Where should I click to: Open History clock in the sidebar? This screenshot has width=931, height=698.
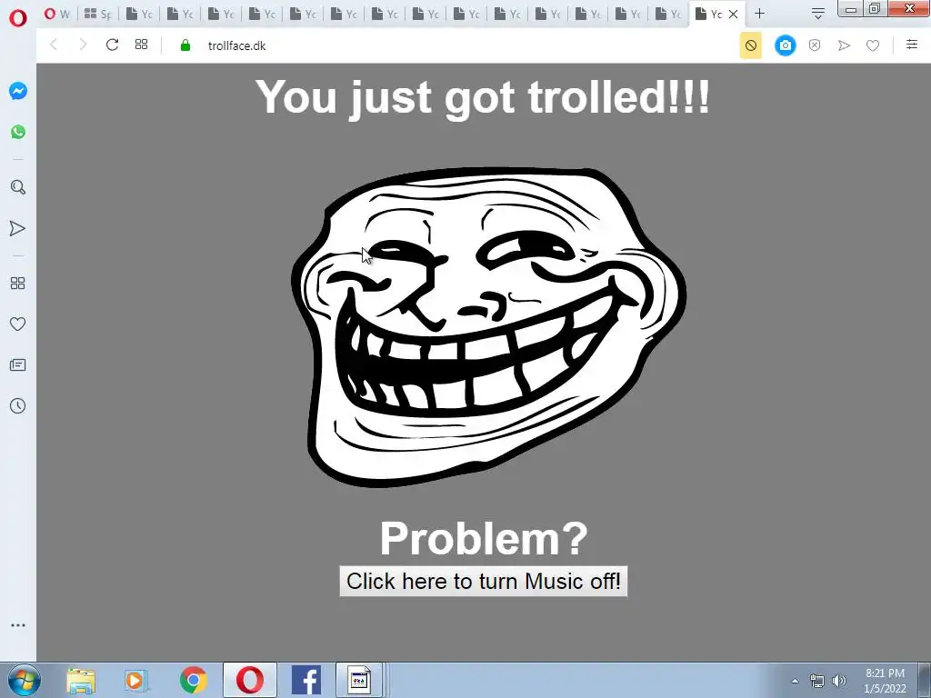tap(18, 406)
